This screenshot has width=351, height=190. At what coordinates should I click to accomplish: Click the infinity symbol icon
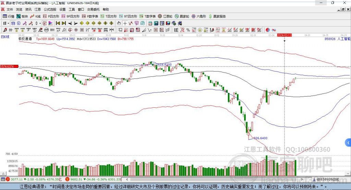click(x=274, y=30)
